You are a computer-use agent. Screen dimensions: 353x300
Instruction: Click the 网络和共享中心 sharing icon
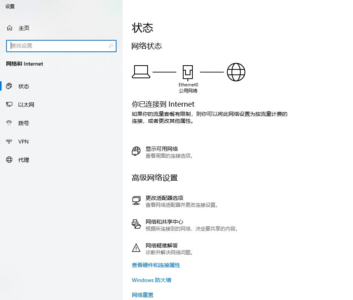(136, 224)
